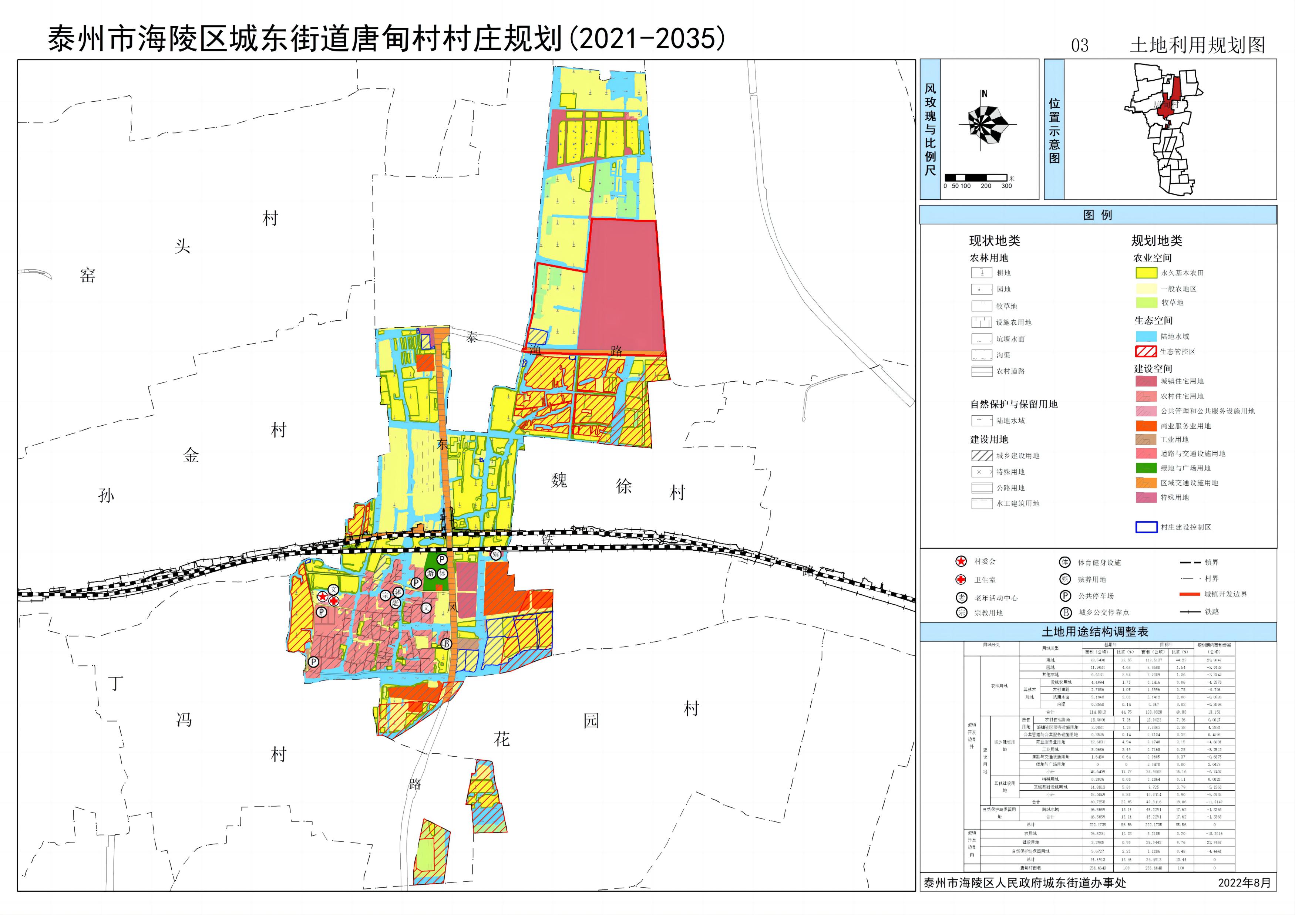1295x915 pixels.
Task: Click the 体育健身设施 legend symbol
Action: [x=1065, y=562]
